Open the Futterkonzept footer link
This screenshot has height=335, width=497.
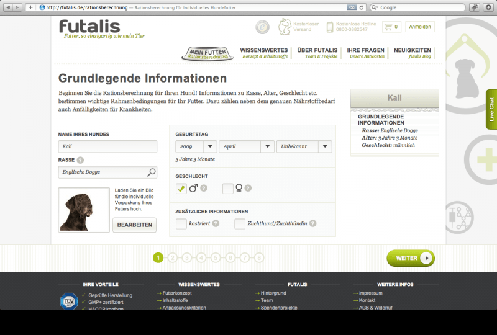(x=177, y=293)
